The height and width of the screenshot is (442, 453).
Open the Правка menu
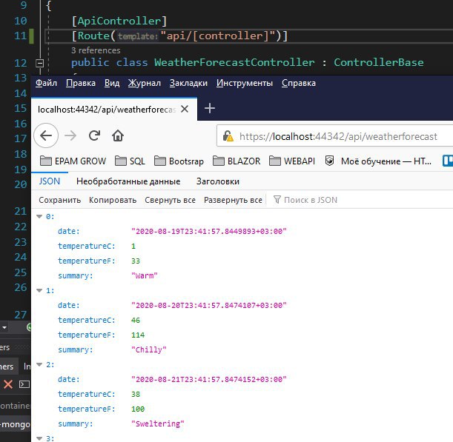coord(81,83)
